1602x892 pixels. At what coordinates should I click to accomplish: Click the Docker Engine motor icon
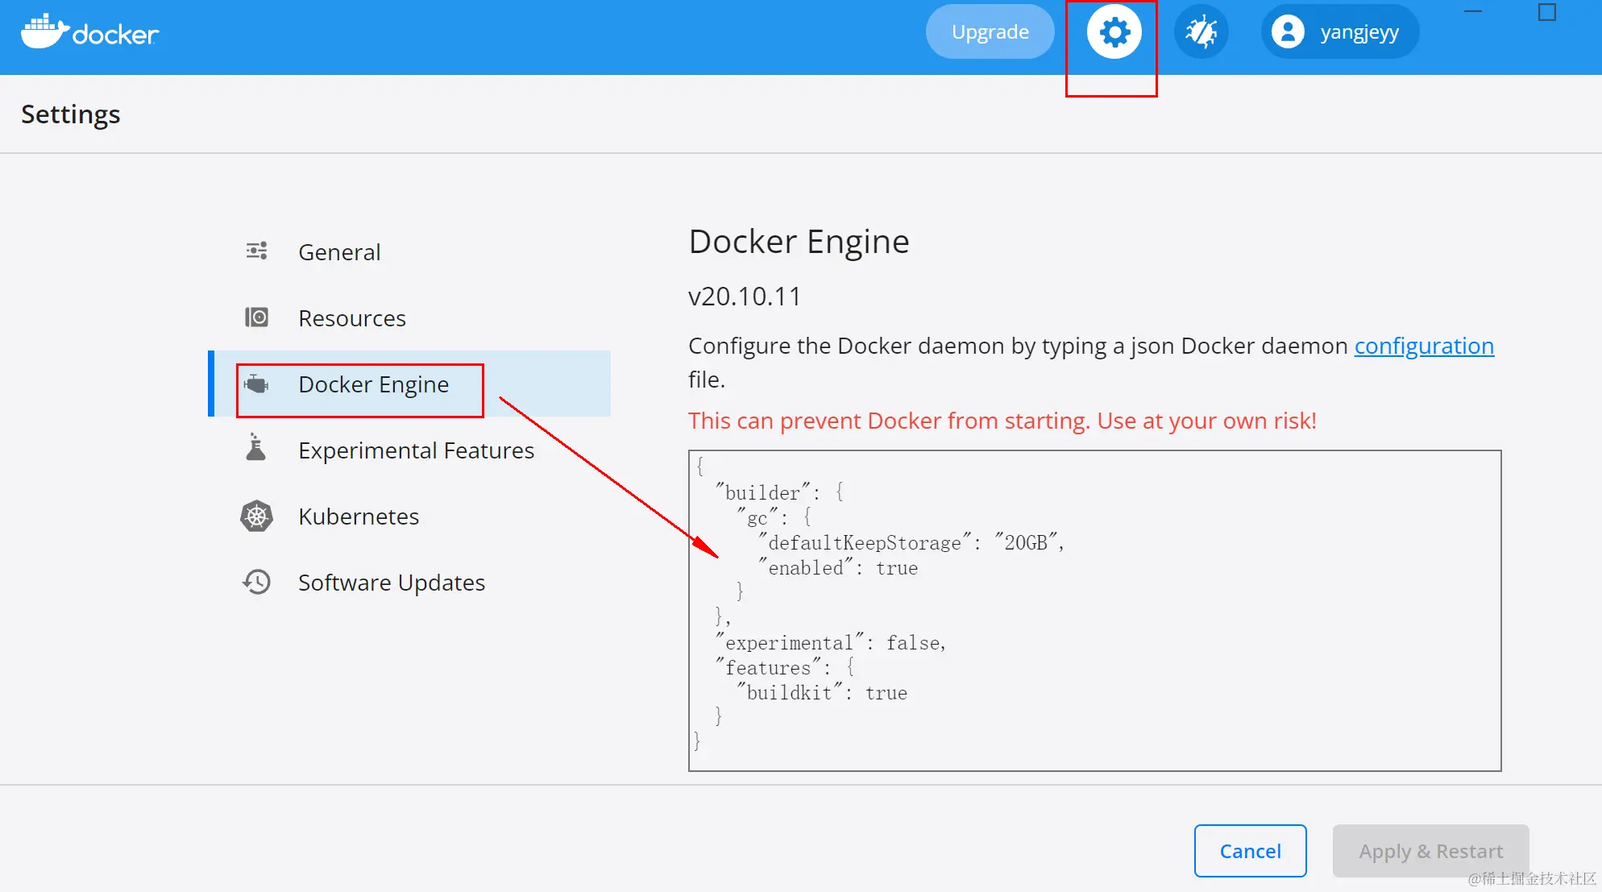(256, 384)
